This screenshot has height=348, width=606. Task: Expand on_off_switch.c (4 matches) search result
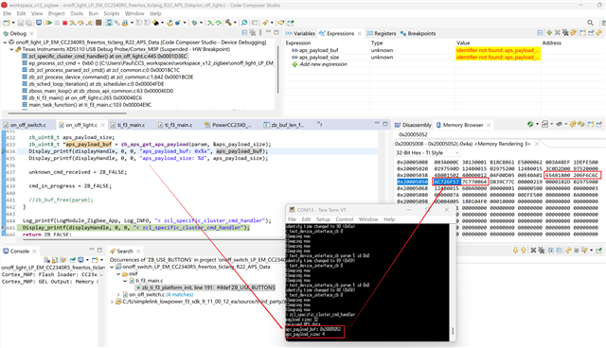[118, 295]
